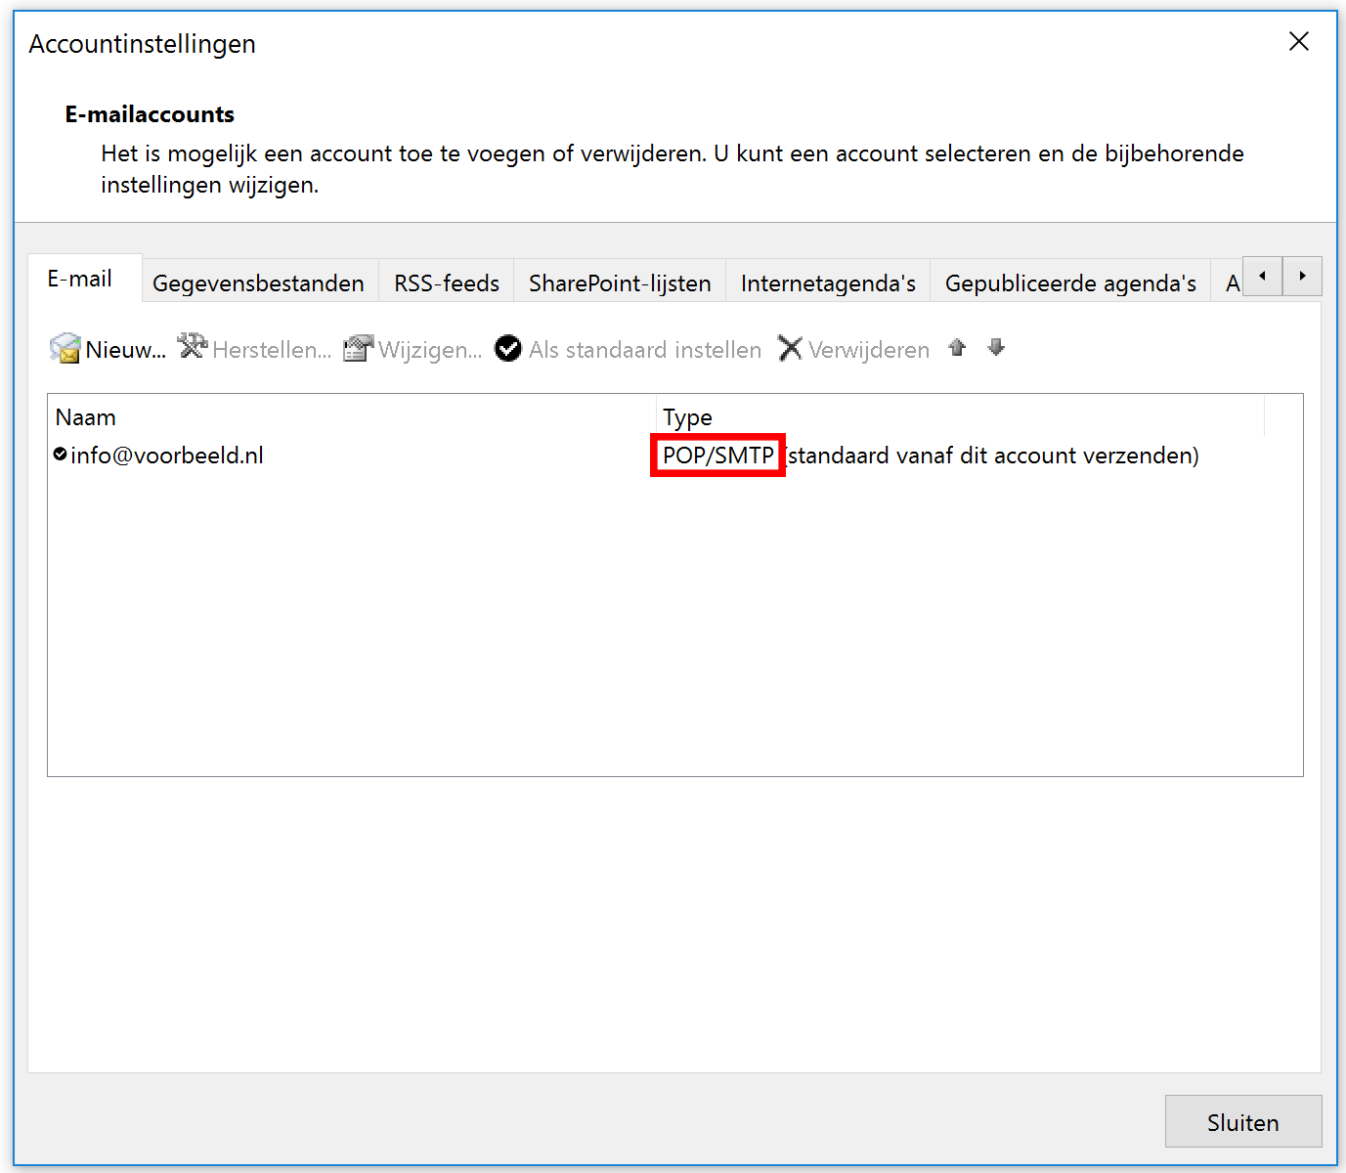This screenshot has width=1346, height=1173.
Task: Click the Naam column header
Action: (86, 417)
